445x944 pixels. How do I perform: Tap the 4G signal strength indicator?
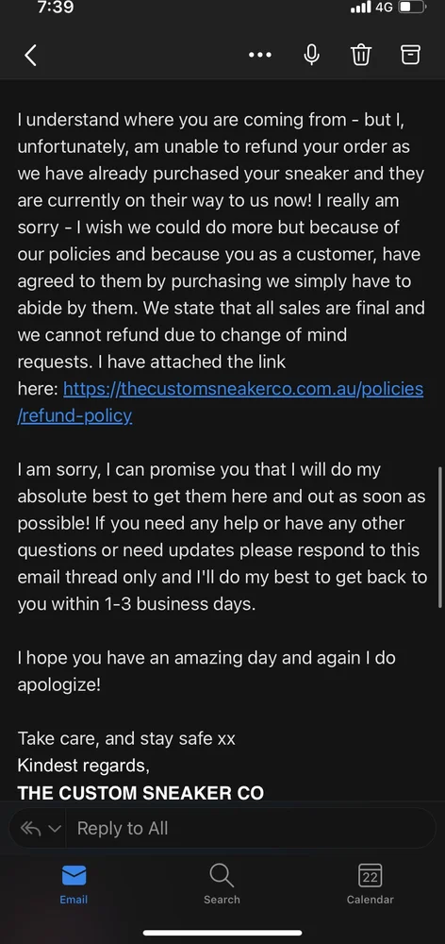(x=371, y=8)
